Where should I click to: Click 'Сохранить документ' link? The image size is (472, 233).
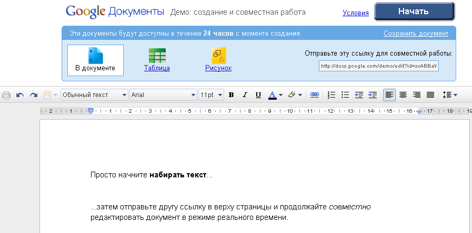click(x=416, y=34)
